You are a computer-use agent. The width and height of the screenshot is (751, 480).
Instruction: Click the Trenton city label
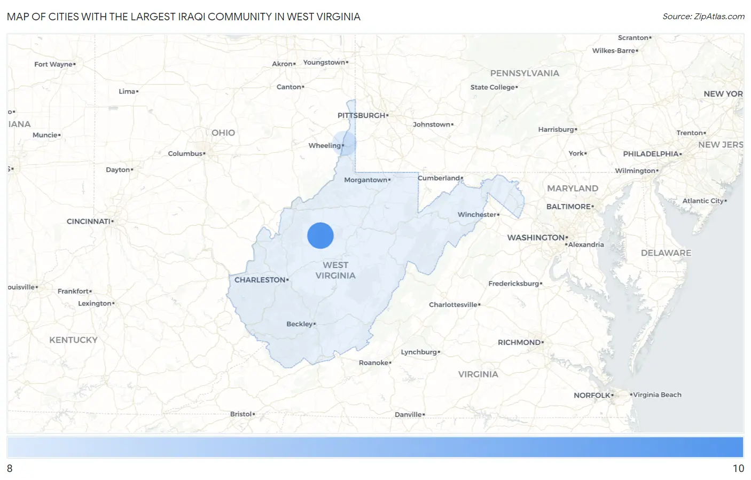coord(690,133)
